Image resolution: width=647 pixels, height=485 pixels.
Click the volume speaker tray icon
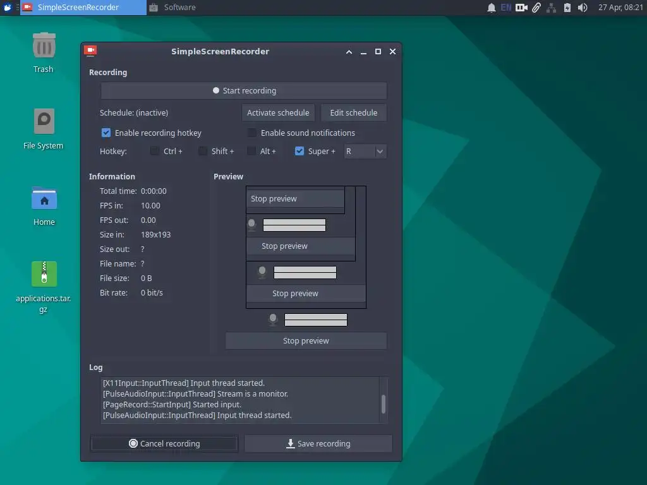[x=582, y=8]
